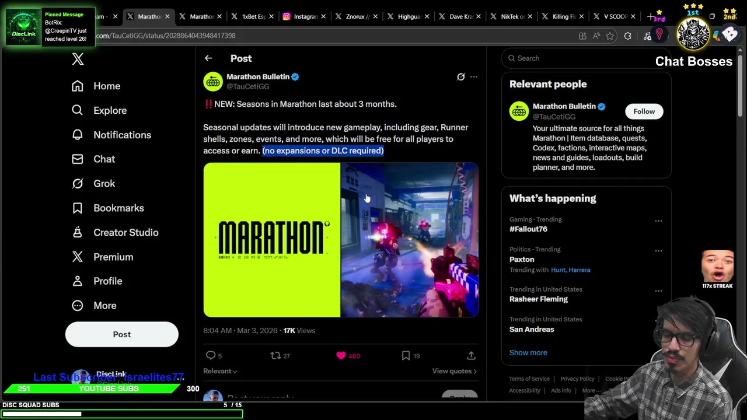Switch to the Znorux browser tab
Image resolution: width=747 pixels, height=420 pixels.
pos(357,16)
